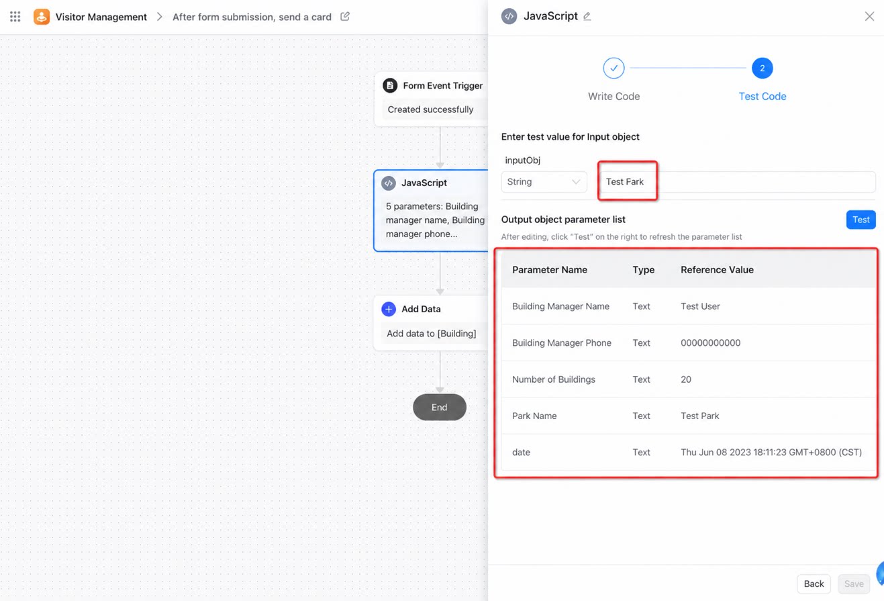The width and height of the screenshot is (884, 601).
Task: Select the Form Event Trigger node icon
Action: [x=390, y=85]
